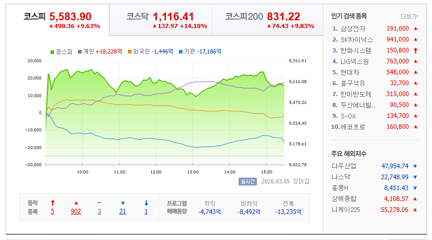432x240 pixels.
Task: Click the 에코프로 rising triangle icon
Action: 416,127
